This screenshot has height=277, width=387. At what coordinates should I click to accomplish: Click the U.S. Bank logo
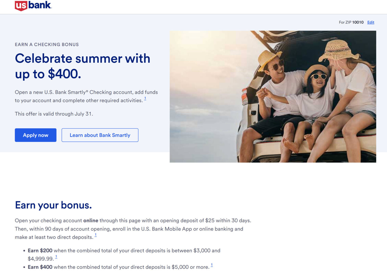pyautogui.click(x=33, y=6)
